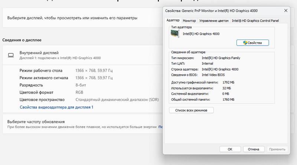Click the laptop icon beside Внутренний дисплей
The height and width of the screenshot is (165, 297).
tap(11, 55)
